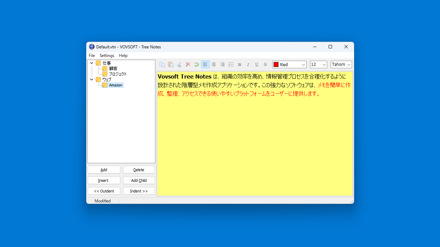Open the Help menu

point(123,56)
